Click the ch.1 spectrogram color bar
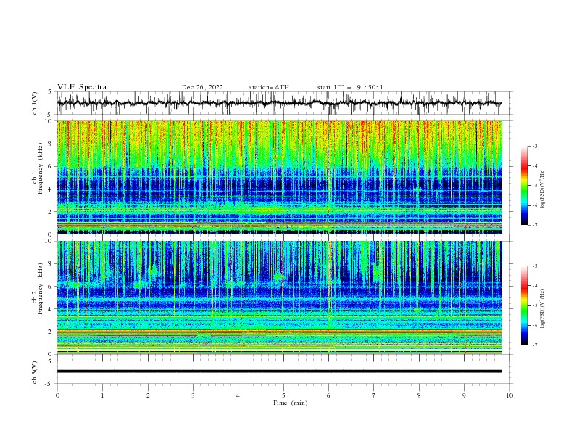Image resolution: width=574 pixels, height=444 pixels. click(524, 186)
